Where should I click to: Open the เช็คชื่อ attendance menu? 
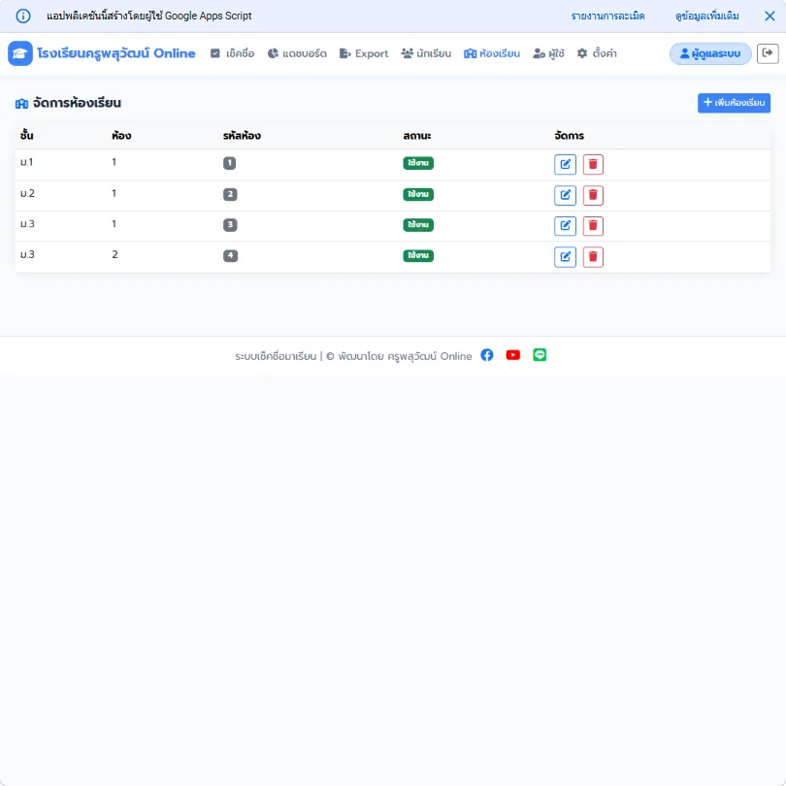[233, 53]
